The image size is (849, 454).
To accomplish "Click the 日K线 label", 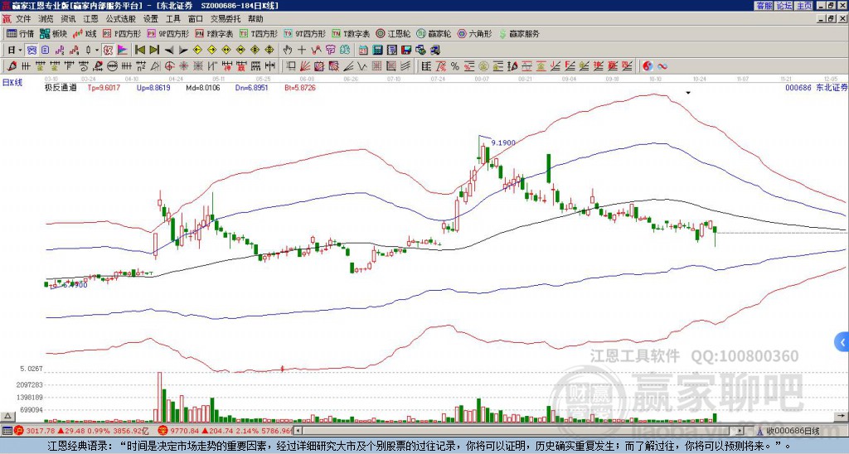I will click(12, 83).
